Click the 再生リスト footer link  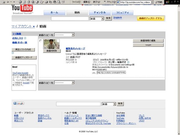pos(19,121)
